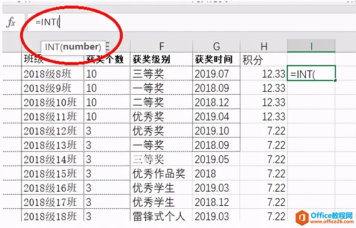Select the active cell showing =INT(
The height and width of the screenshot is (228, 356).
pos(311,73)
